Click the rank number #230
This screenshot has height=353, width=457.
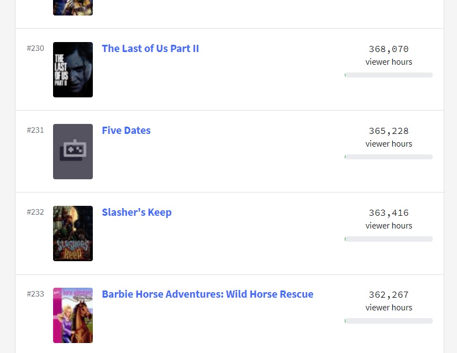pyautogui.click(x=35, y=48)
